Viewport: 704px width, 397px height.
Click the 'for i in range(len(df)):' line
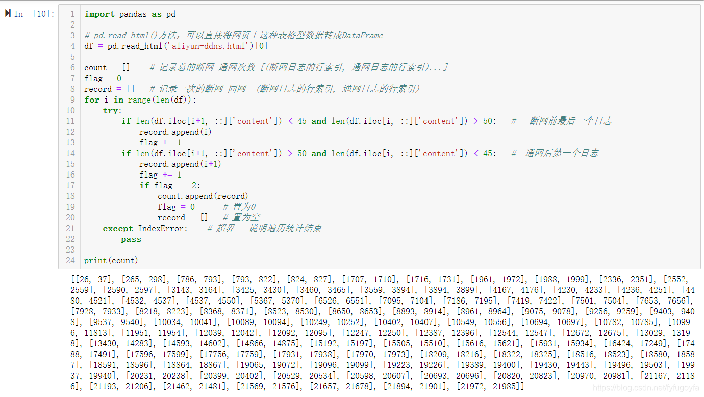pos(140,100)
